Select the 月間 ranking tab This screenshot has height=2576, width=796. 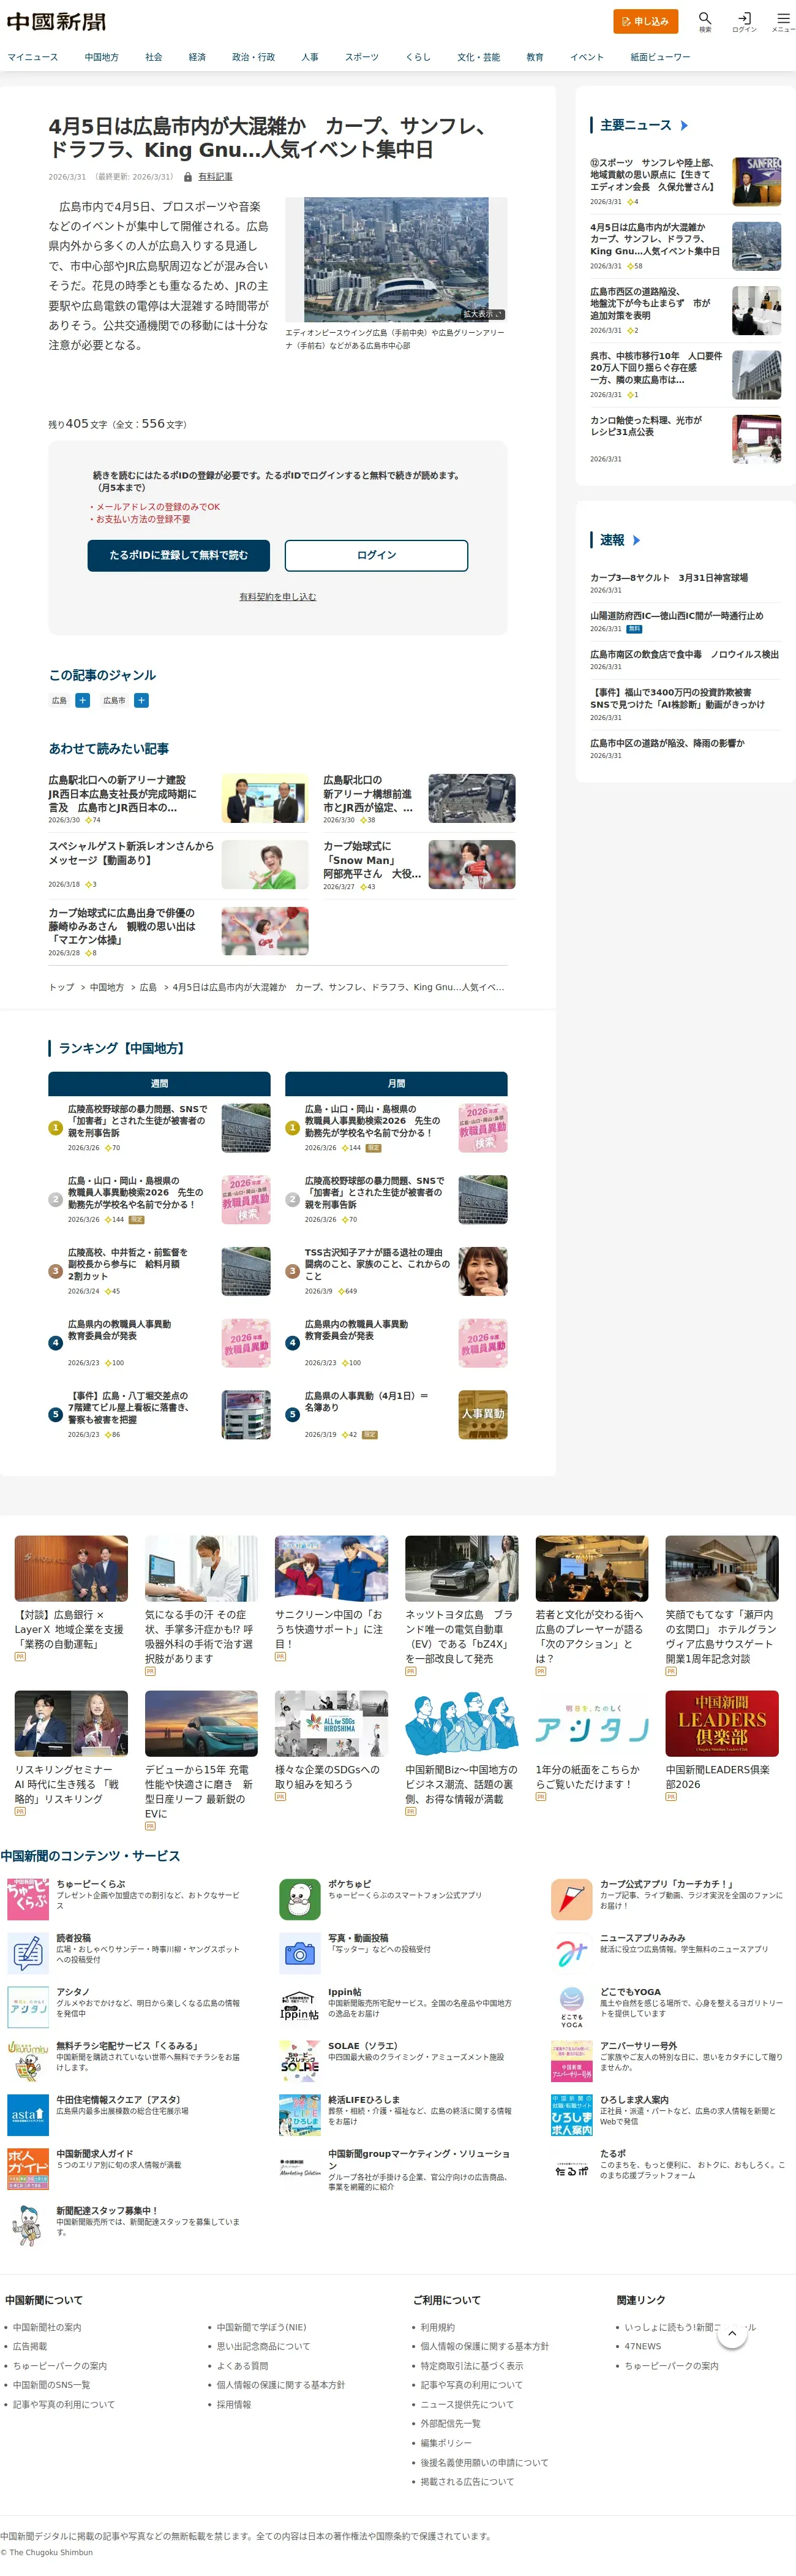point(397,1083)
